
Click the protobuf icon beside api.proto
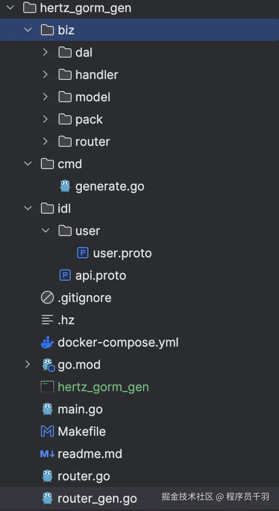click(x=65, y=275)
